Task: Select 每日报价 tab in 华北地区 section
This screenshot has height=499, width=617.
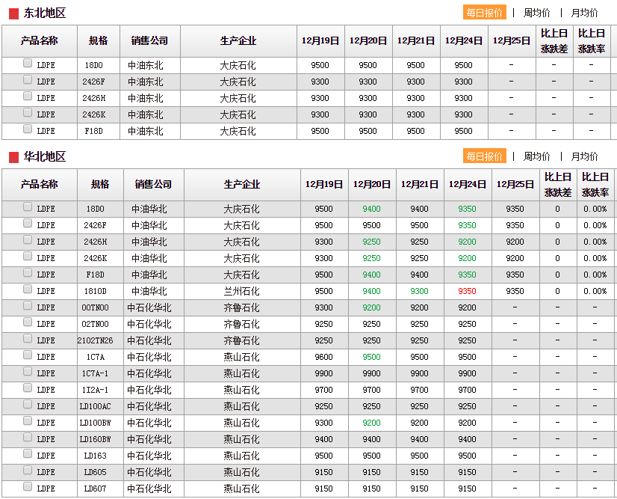Action: pyautogui.click(x=484, y=156)
